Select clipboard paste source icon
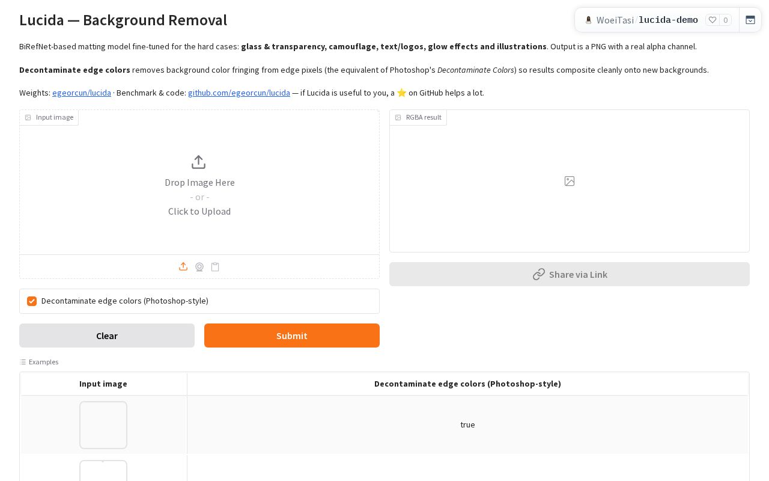 (215, 267)
